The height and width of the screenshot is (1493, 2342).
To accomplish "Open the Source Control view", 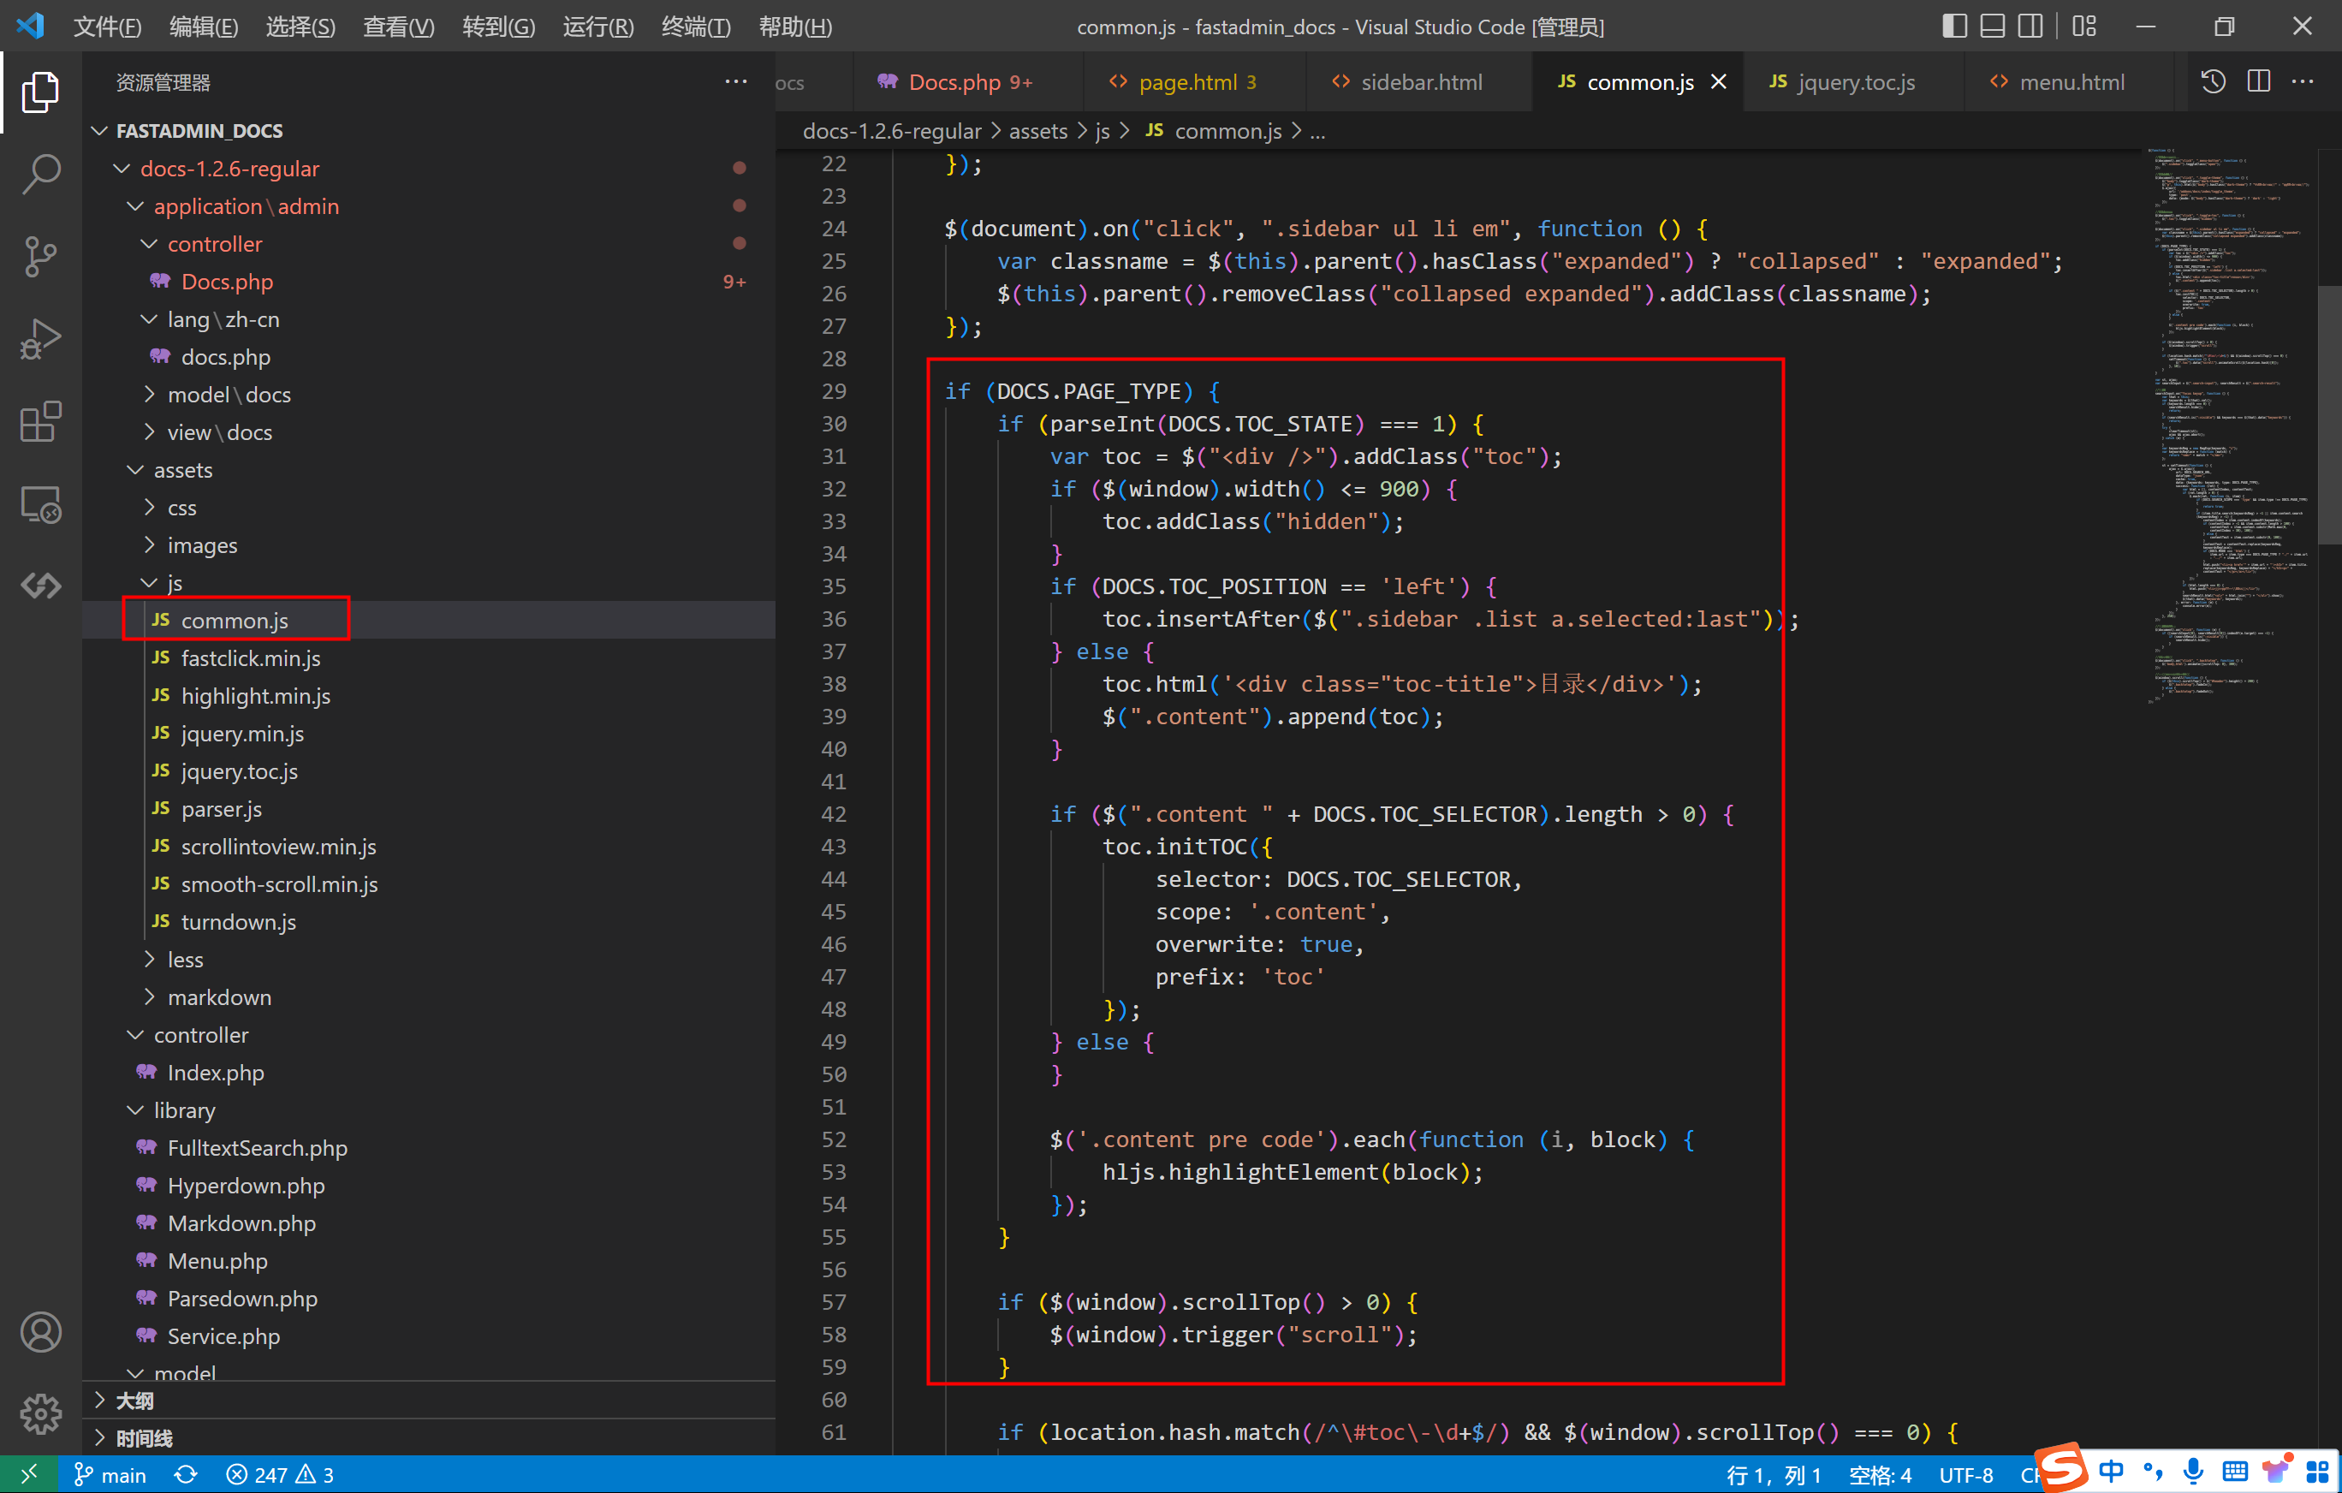I will (40, 257).
